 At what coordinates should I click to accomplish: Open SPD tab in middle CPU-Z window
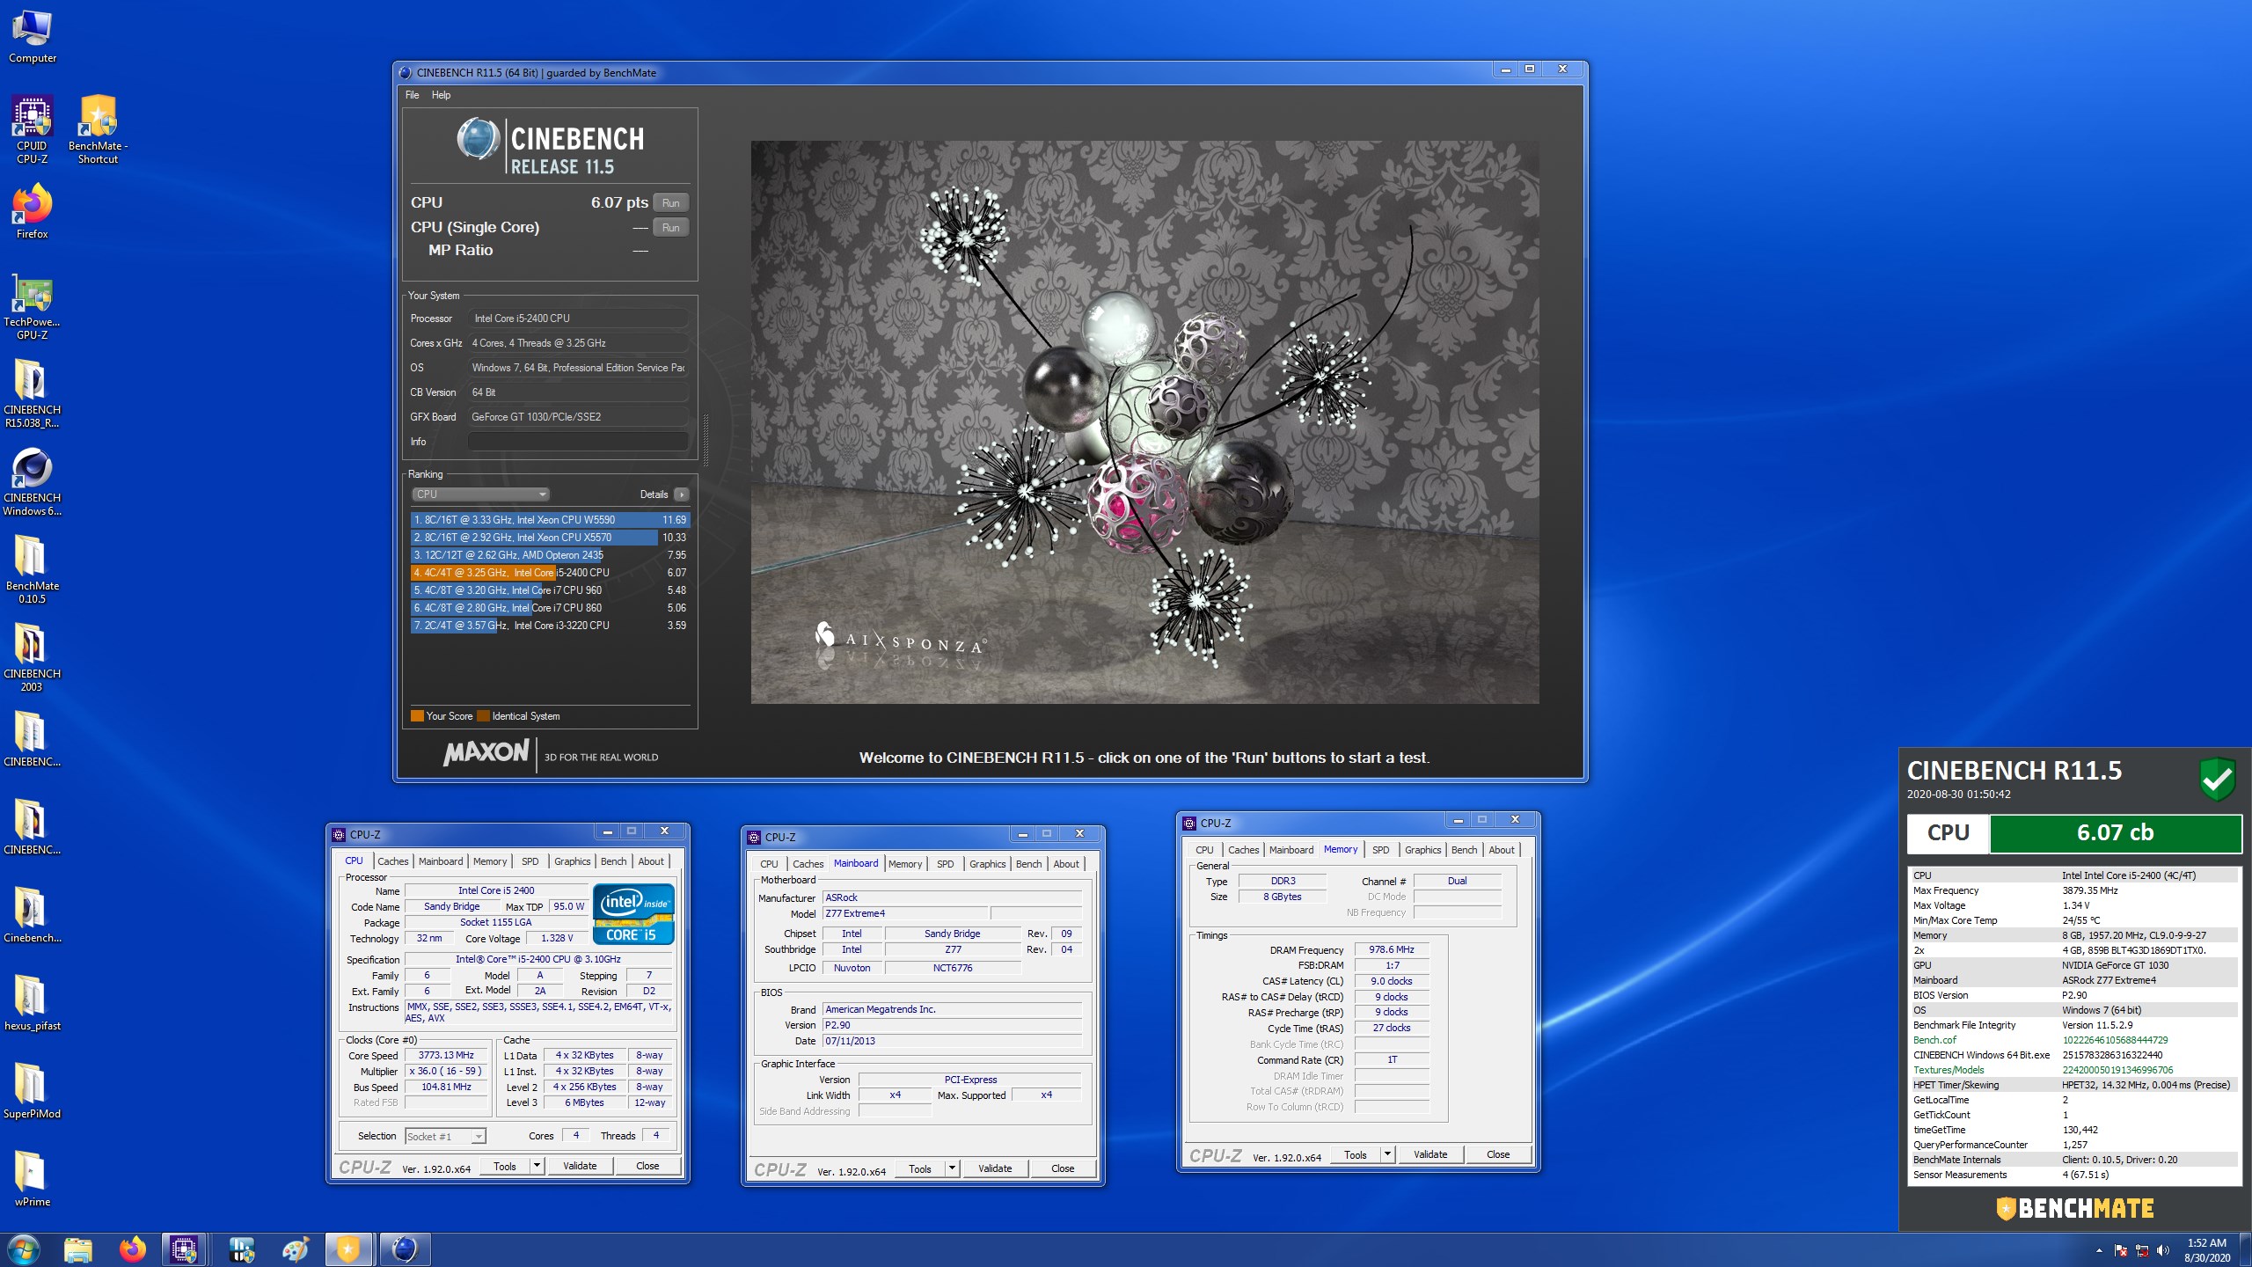coord(945,864)
